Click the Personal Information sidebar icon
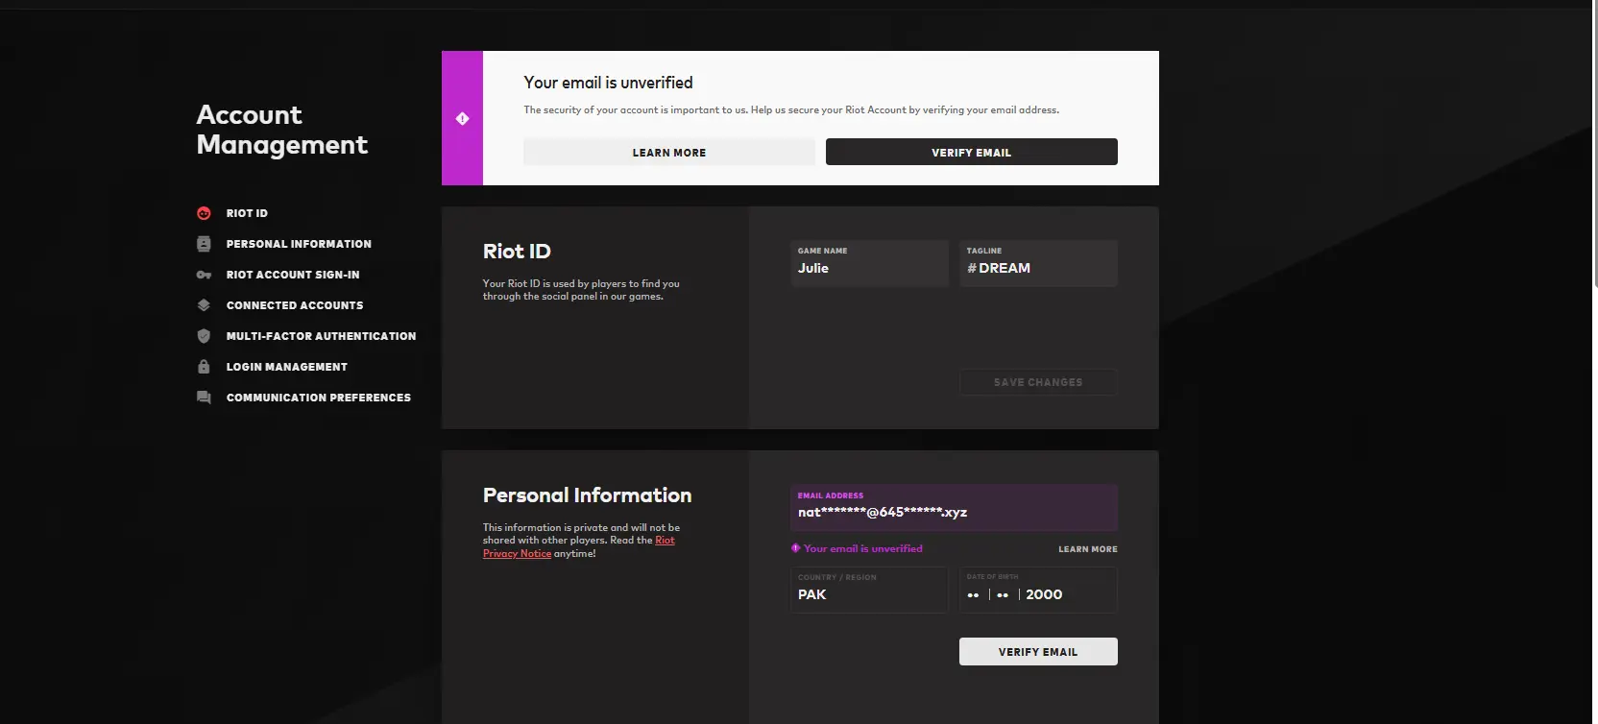 click(204, 244)
